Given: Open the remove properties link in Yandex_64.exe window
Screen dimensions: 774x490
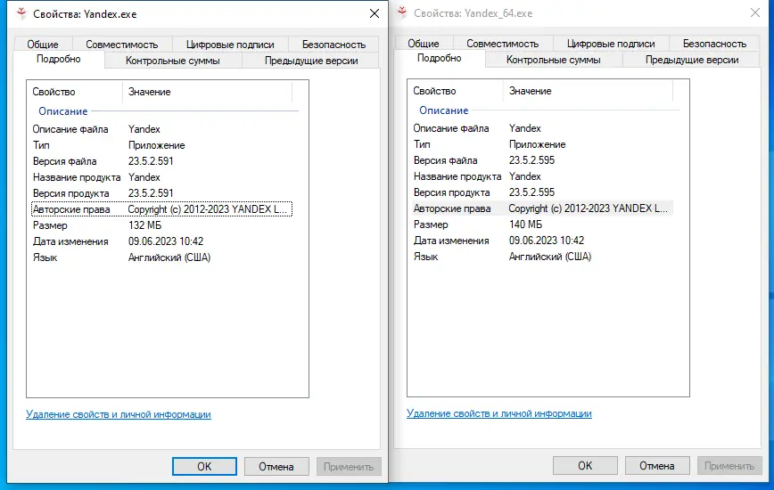Looking at the screenshot, I should point(499,413).
